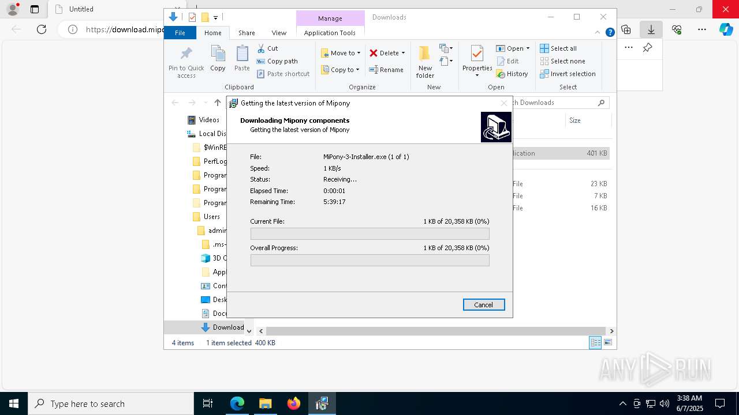Screen dimensions: 739x415
Task: Click Overall Progress bar
Action: [x=369, y=260]
